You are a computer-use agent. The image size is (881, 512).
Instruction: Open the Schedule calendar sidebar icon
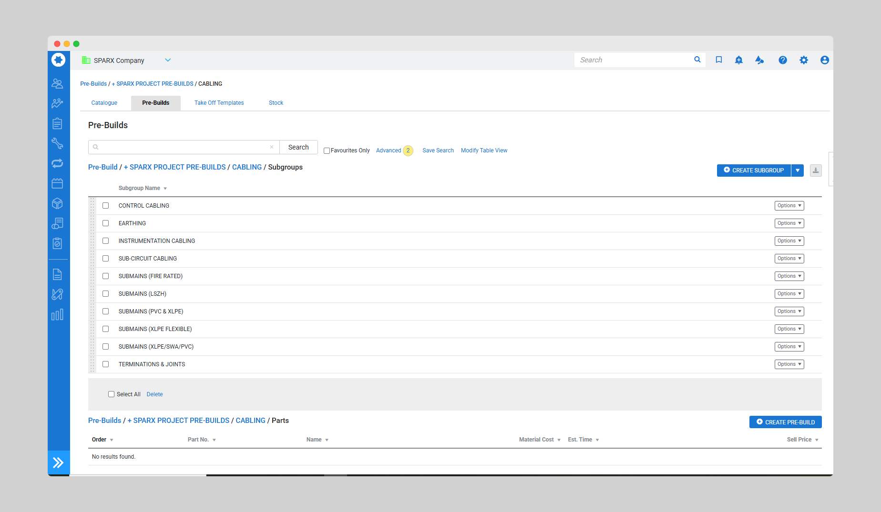pyautogui.click(x=57, y=183)
